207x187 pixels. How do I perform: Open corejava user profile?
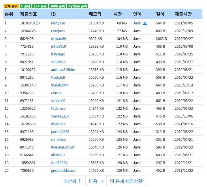tap(58, 31)
